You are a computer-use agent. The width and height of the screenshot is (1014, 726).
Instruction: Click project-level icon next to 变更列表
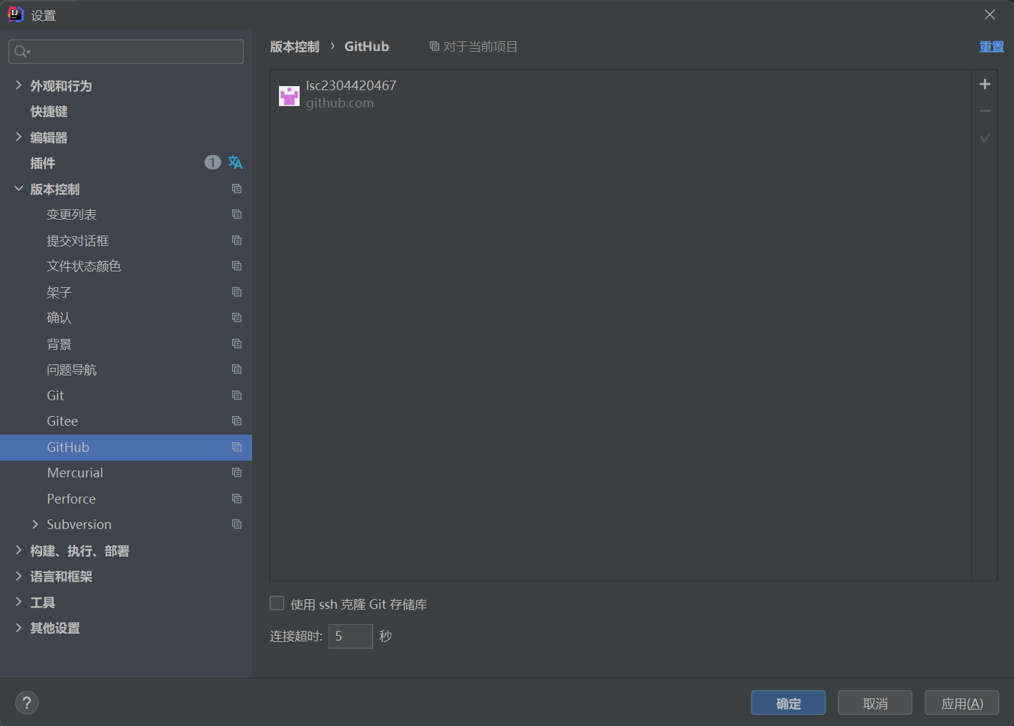pos(237,214)
